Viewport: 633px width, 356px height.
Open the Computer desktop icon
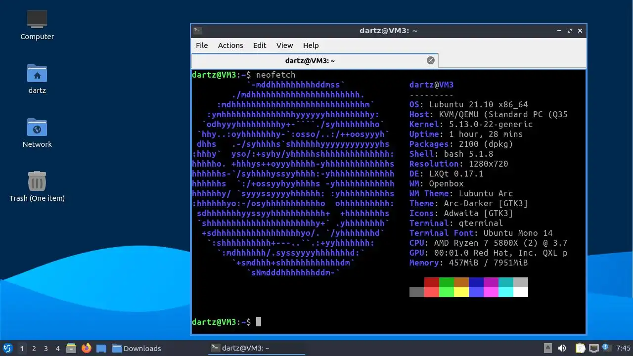coord(37,20)
